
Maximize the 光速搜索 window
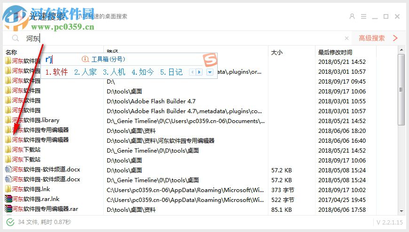pyautogui.click(x=386, y=16)
